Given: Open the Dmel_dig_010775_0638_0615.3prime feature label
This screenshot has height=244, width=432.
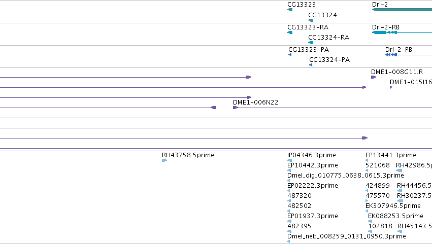Looking at the screenshot, I should 346,176.
